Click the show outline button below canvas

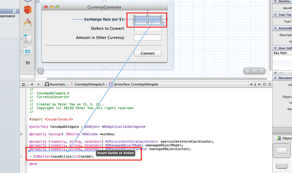(41, 71)
